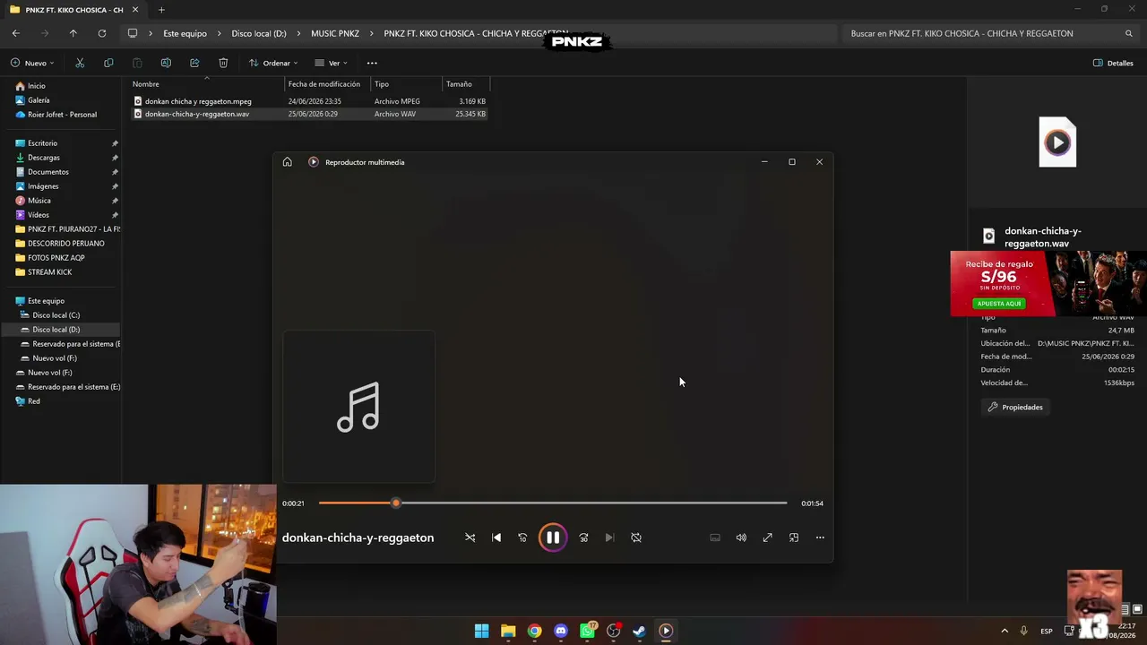Click Disco local (D:) in address bar
Screen dimensions: 1147x645
tap(259, 33)
